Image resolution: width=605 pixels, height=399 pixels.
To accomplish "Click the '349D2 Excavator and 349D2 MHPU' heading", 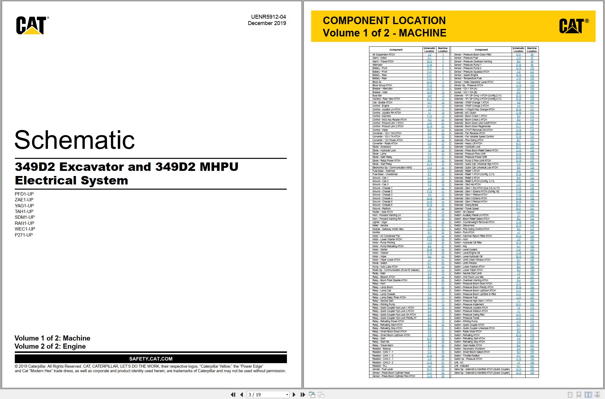I will [127, 167].
